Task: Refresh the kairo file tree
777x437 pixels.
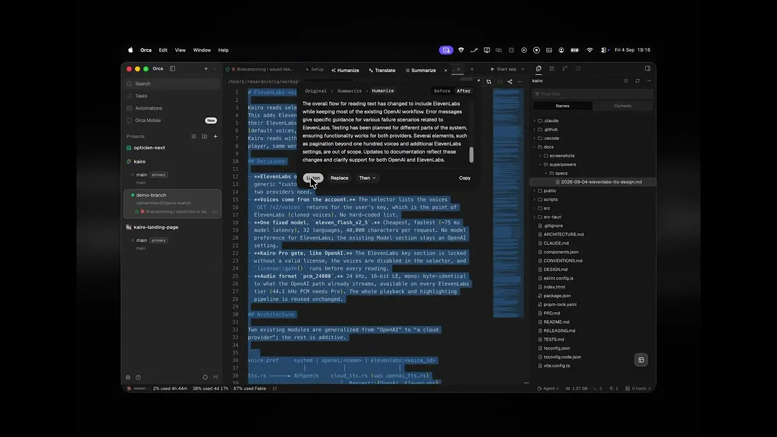Action: coord(637,81)
